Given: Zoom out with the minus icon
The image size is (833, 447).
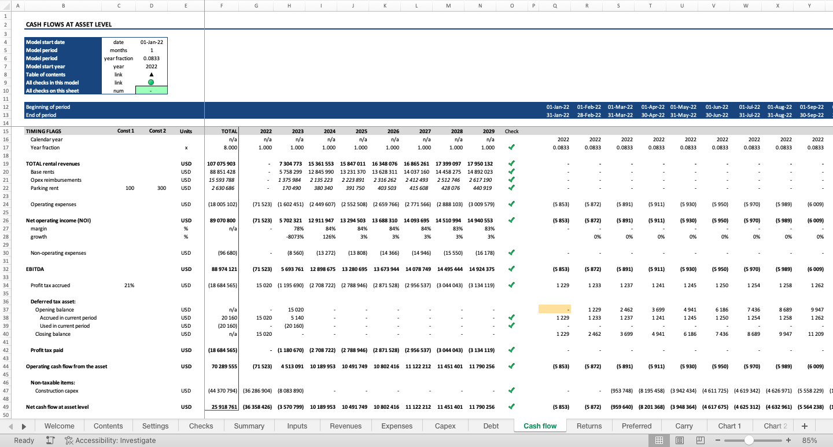Looking at the screenshot, I should [718, 441].
